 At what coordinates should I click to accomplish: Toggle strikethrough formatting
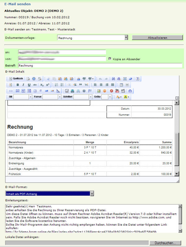coord(35,85)
